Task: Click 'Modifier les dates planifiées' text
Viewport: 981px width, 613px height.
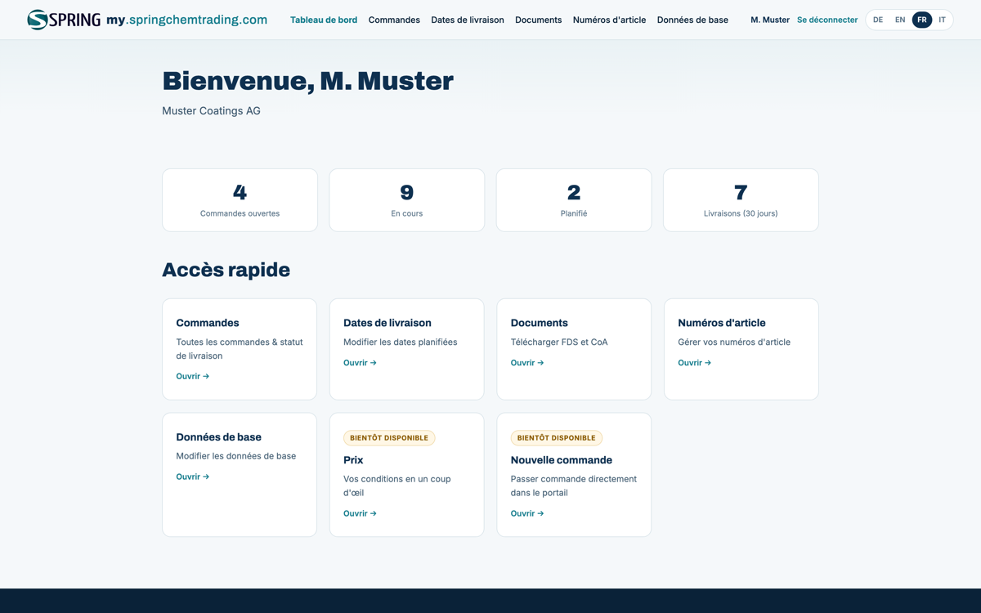Action: point(401,342)
